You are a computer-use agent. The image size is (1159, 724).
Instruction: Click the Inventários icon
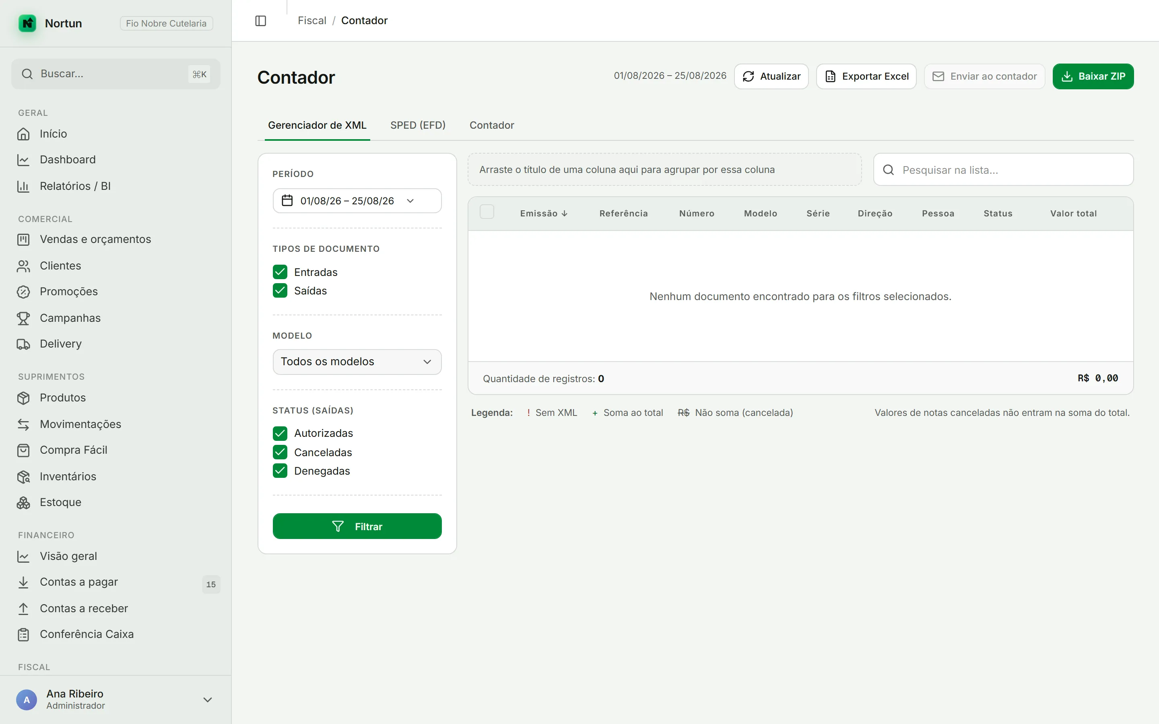pos(23,477)
